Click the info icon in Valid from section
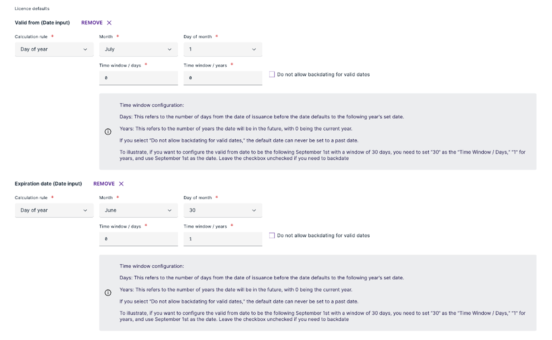The image size is (552, 340). 108,131
